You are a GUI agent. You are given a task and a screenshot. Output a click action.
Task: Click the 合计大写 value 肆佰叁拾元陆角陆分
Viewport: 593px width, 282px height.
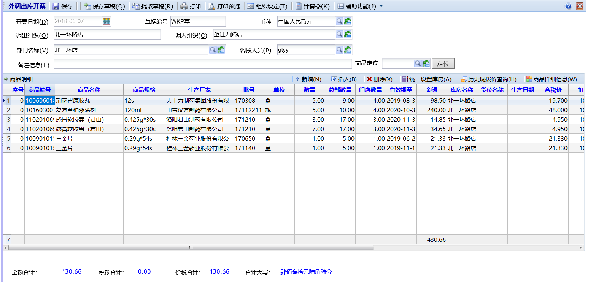[x=306, y=272]
